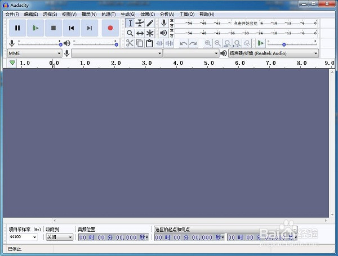Click the Zoom Toggle icon
Viewport: 338px width, 256px height.
point(247,43)
